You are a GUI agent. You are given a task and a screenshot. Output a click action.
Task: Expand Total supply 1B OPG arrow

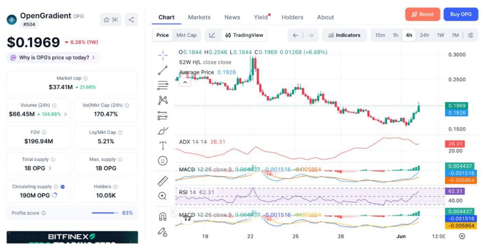[x=50, y=168]
